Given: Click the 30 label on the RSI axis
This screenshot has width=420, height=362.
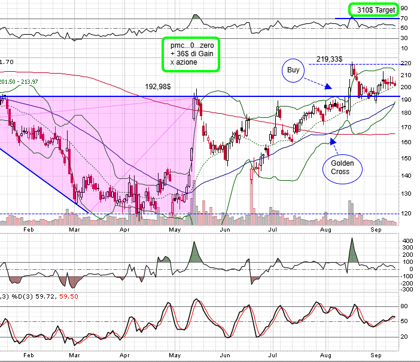Looking at the screenshot, I should 404,38.
